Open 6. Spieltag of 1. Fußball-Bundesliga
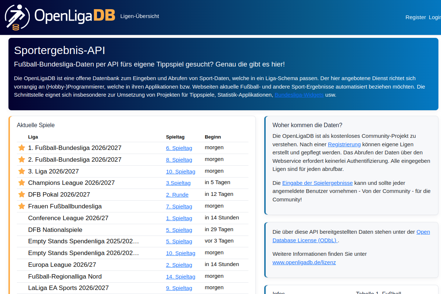Image resolution: width=441 pixels, height=294 pixels. coord(179,148)
